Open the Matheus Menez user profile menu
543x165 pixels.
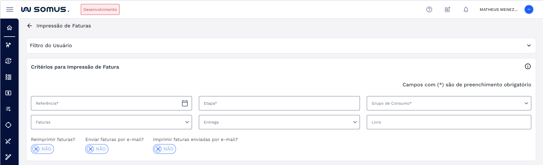coord(529,9)
